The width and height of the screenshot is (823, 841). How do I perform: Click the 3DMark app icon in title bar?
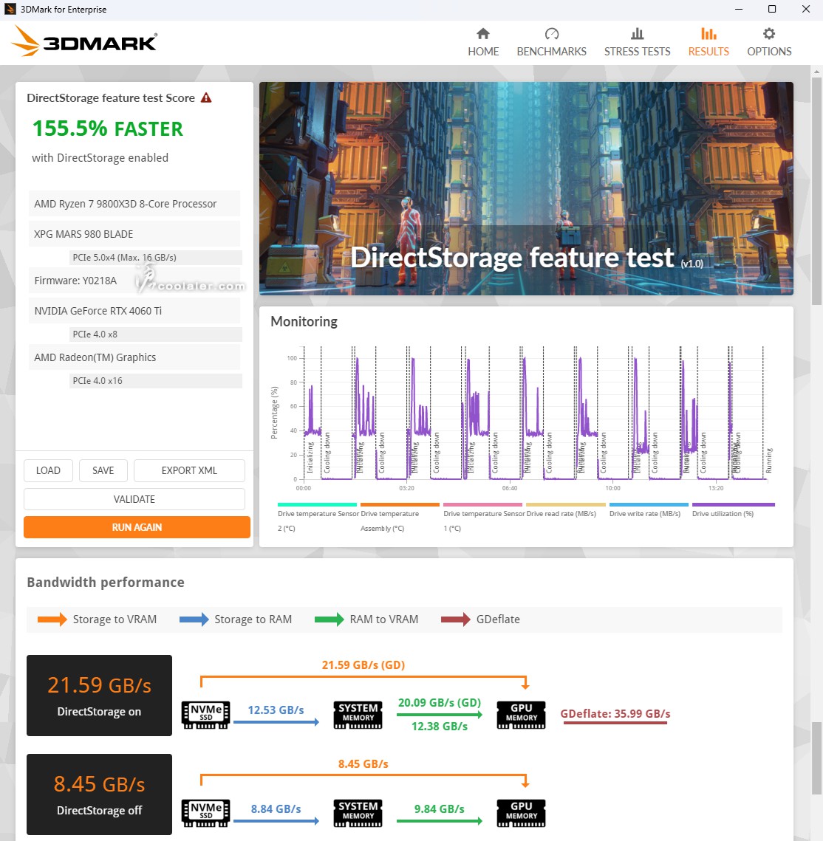click(x=10, y=9)
